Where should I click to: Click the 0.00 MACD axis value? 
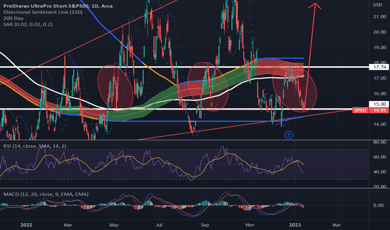378,205
